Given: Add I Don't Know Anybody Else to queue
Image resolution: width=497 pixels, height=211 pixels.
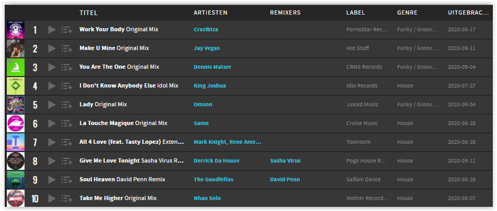Looking at the screenshot, I should (67, 86).
